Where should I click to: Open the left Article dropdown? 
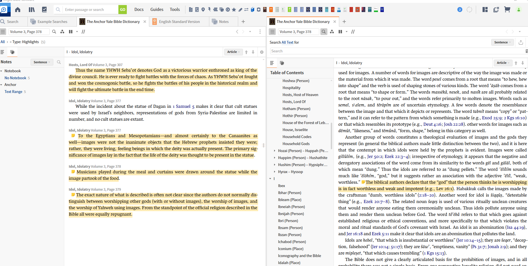pyautogui.click(x=233, y=52)
